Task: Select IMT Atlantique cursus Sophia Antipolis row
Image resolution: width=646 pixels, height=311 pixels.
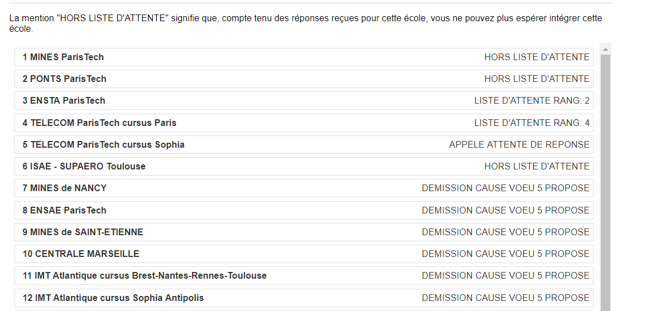Action: (304, 298)
